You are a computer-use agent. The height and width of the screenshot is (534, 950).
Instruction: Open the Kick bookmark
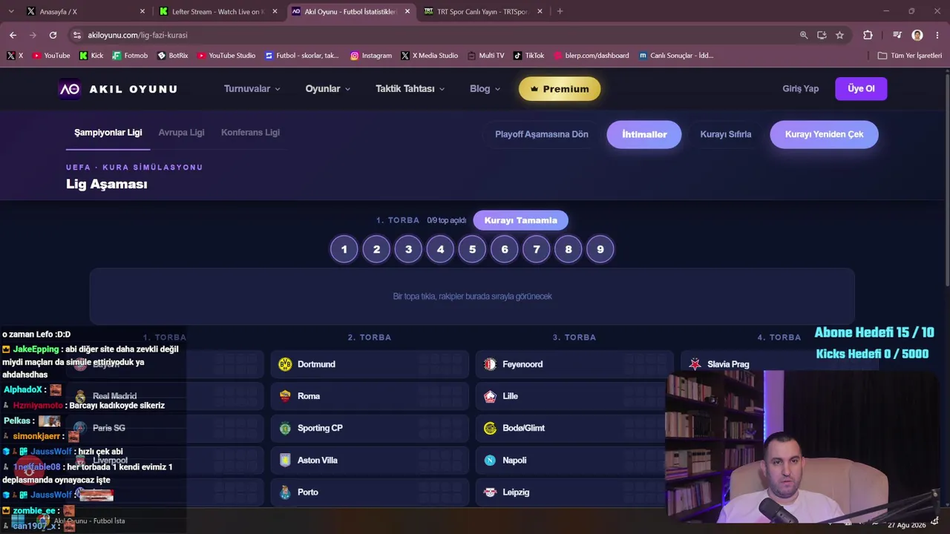91,56
